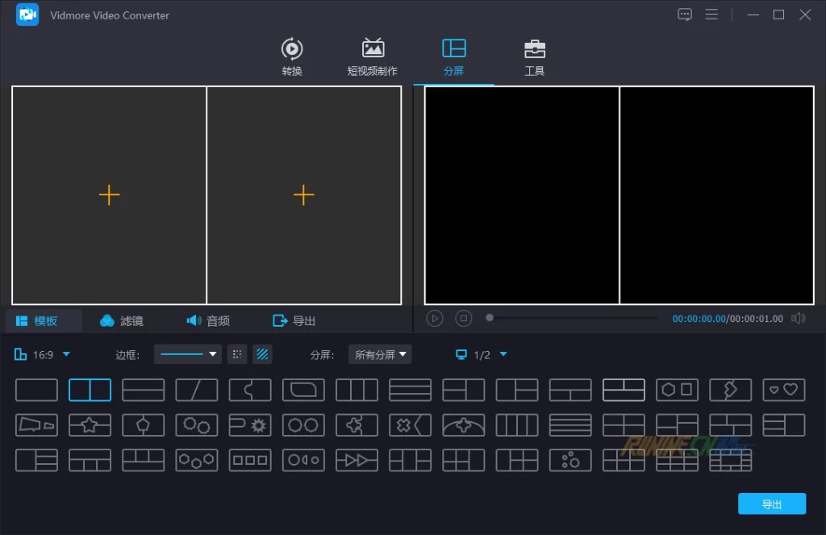Open the hamburger menu in title bar
Image resolution: width=826 pixels, height=535 pixels.
point(711,15)
